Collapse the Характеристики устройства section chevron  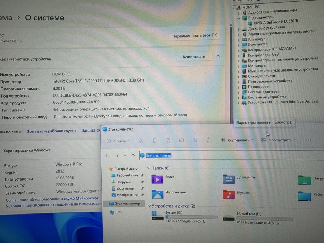[218, 56]
